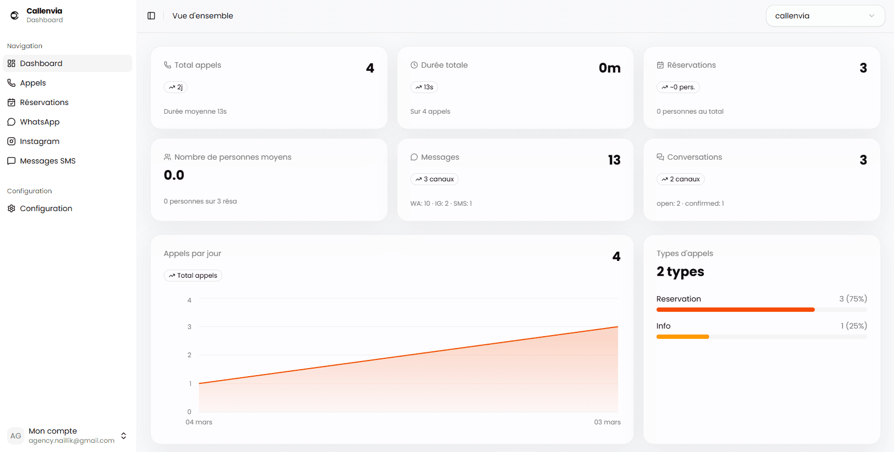Image resolution: width=894 pixels, height=452 pixels.
Task: Click the Reservation red progress bar
Action: pos(735,310)
